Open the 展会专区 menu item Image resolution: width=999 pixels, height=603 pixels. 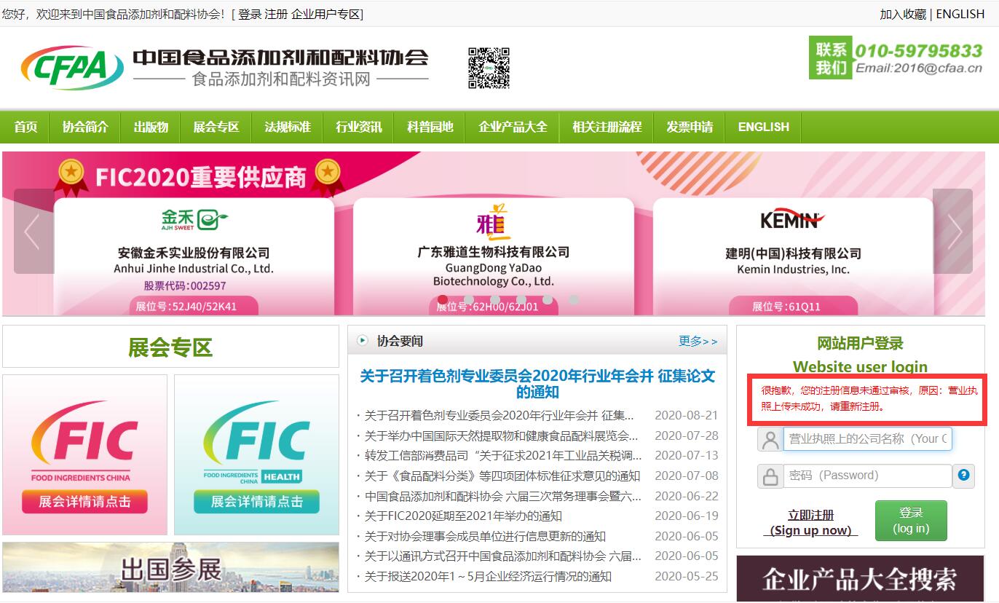pos(216,127)
